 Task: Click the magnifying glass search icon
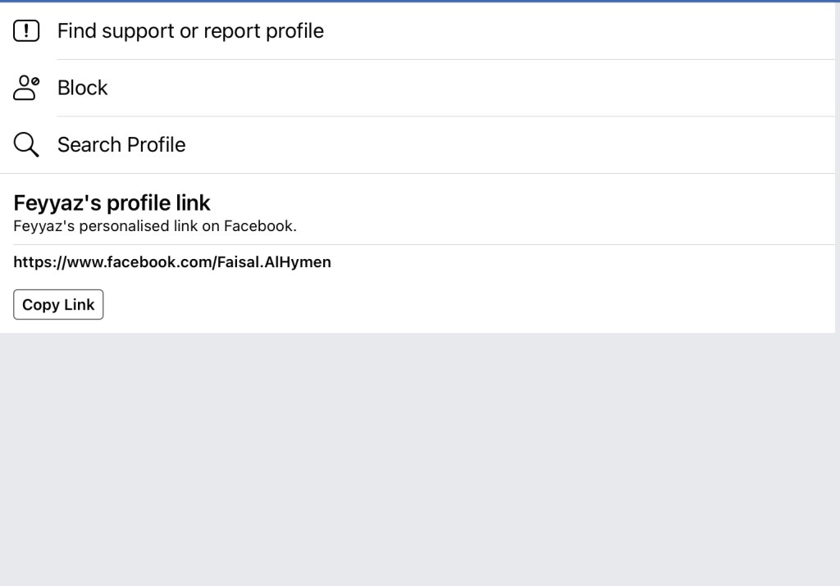click(x=26, y=145)
